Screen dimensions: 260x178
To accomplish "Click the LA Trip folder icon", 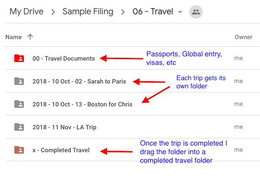I will pyautogui.click(x=19, y=127).
